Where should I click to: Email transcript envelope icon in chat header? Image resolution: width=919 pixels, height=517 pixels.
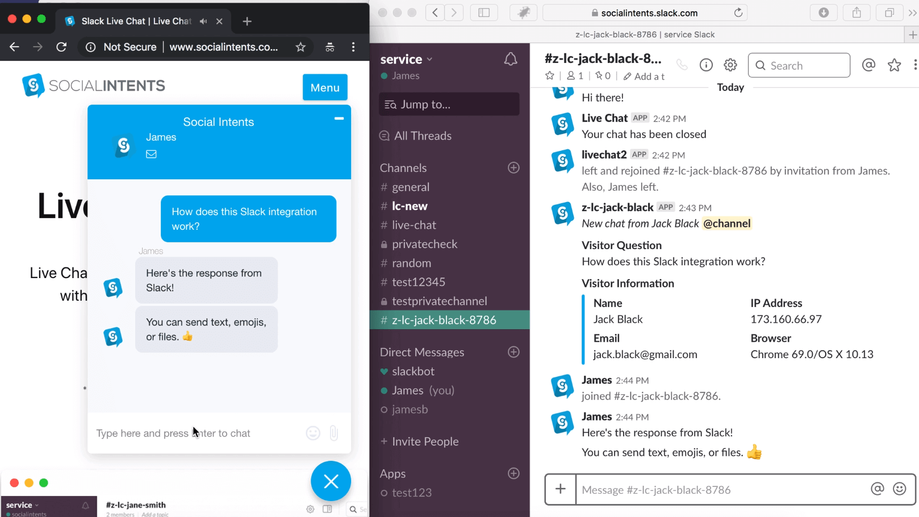click(x=151, y=154)
